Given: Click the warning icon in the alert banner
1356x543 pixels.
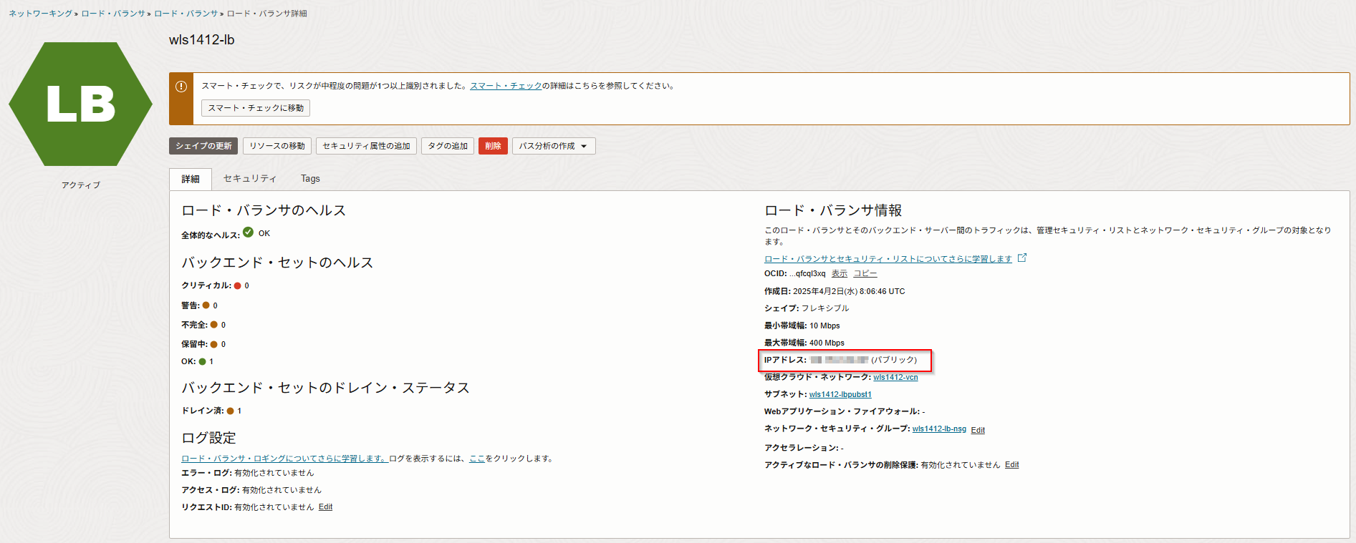Looking at the screenshot, I should point(181,87).
